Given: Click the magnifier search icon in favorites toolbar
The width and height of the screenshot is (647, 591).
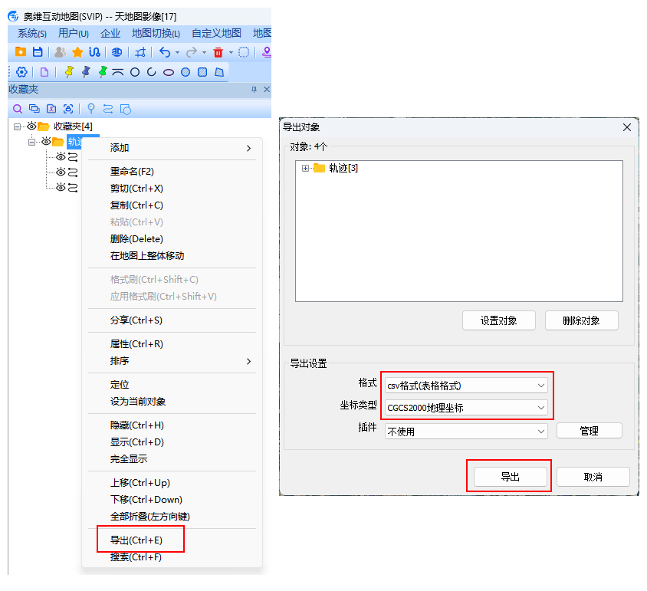Looking at the screenshot, I should pyautogui.click(x=18, y=109).
